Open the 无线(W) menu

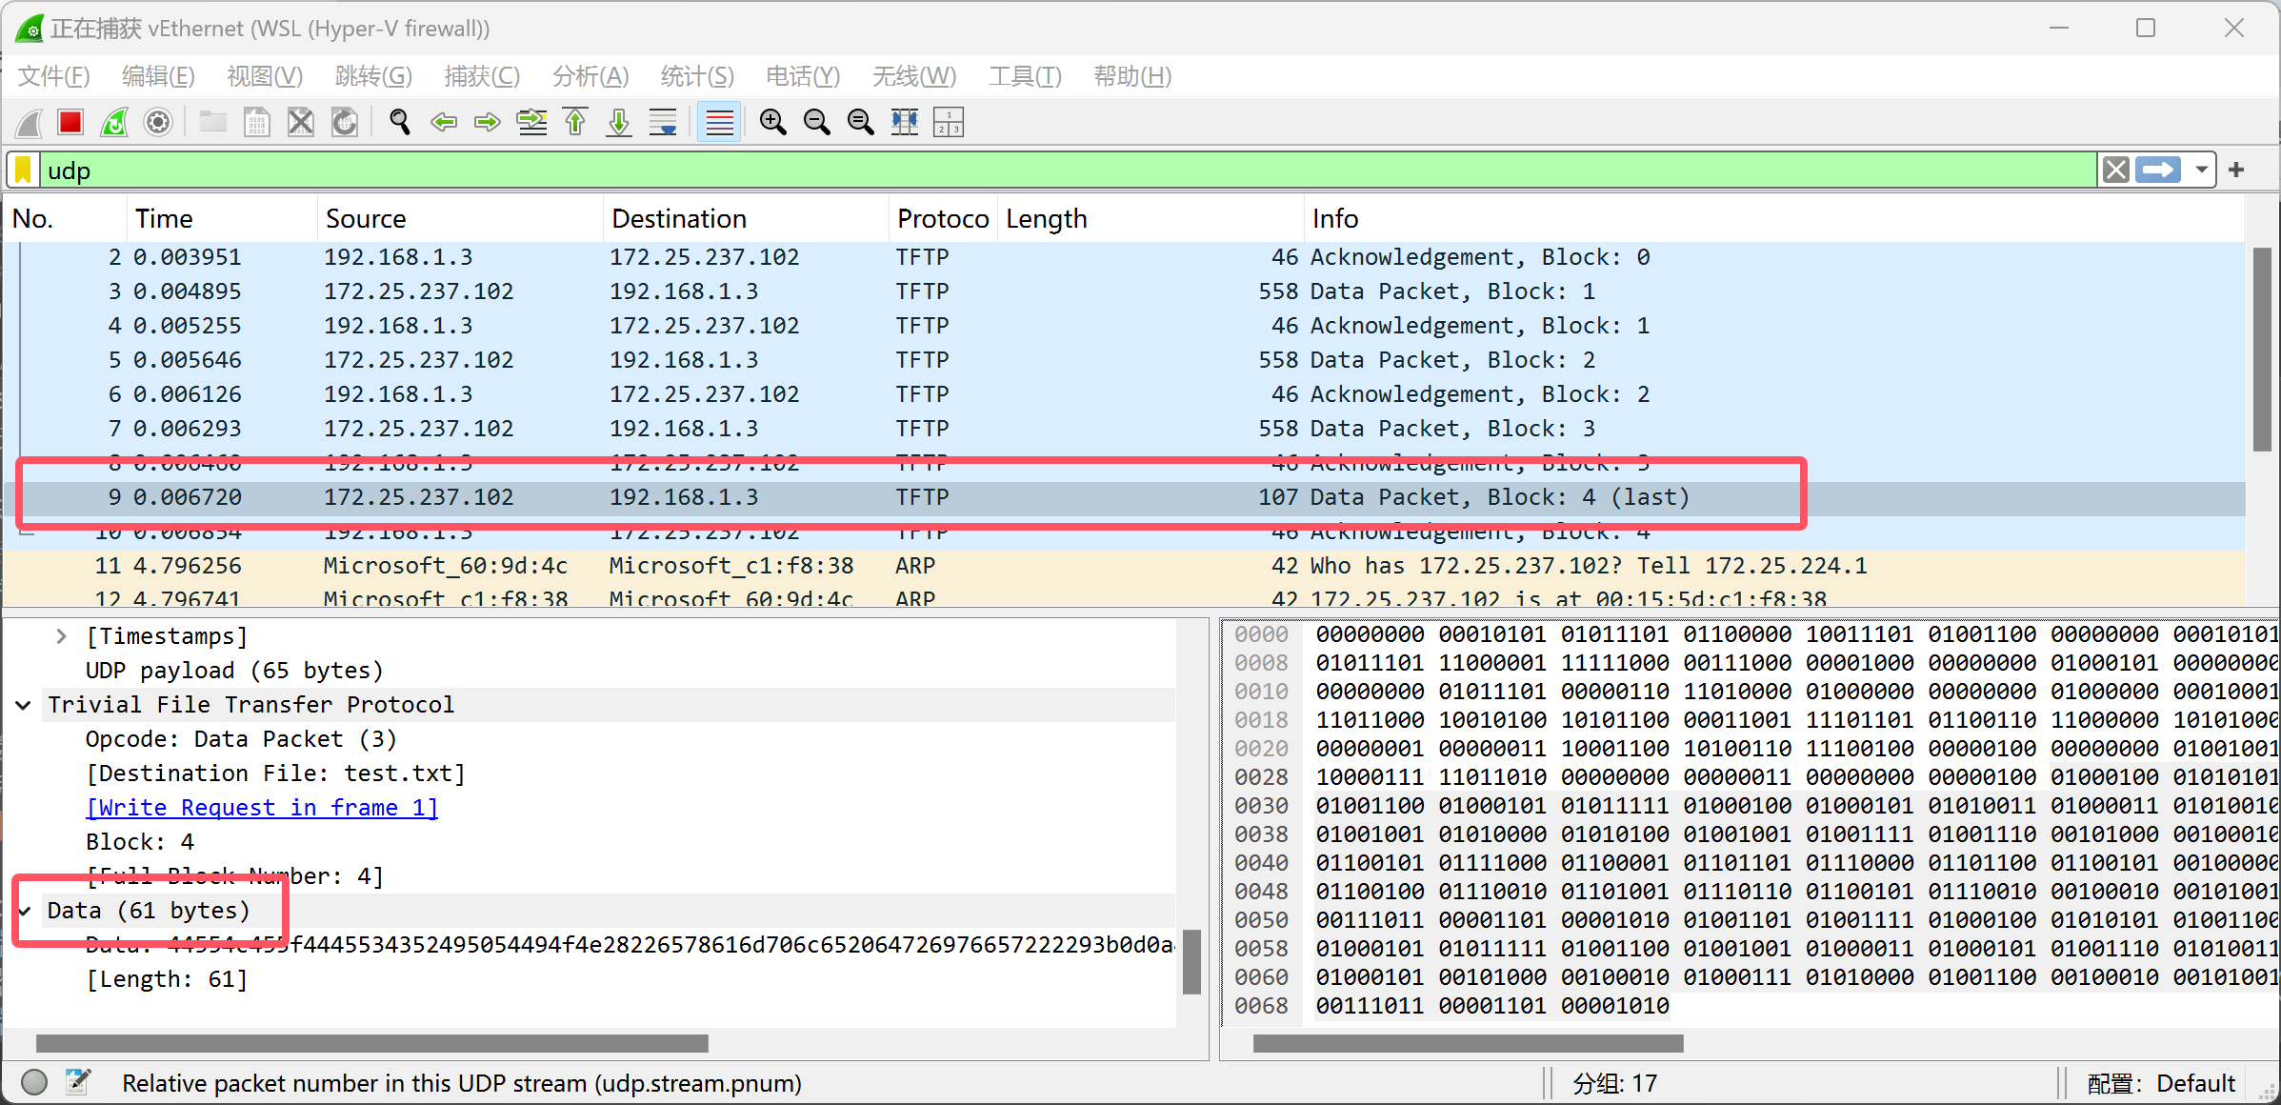pos(914,76)
